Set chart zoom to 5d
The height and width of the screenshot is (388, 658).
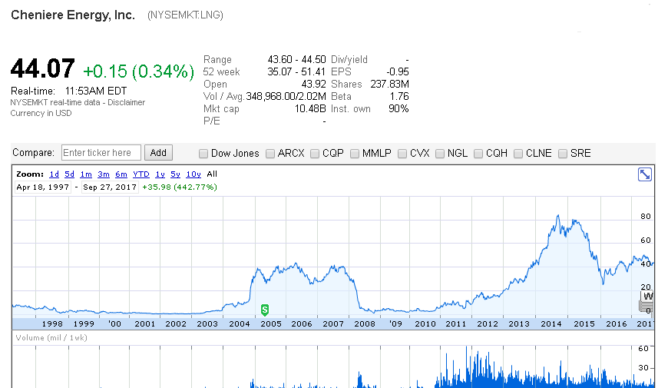[x=69, y=174]
